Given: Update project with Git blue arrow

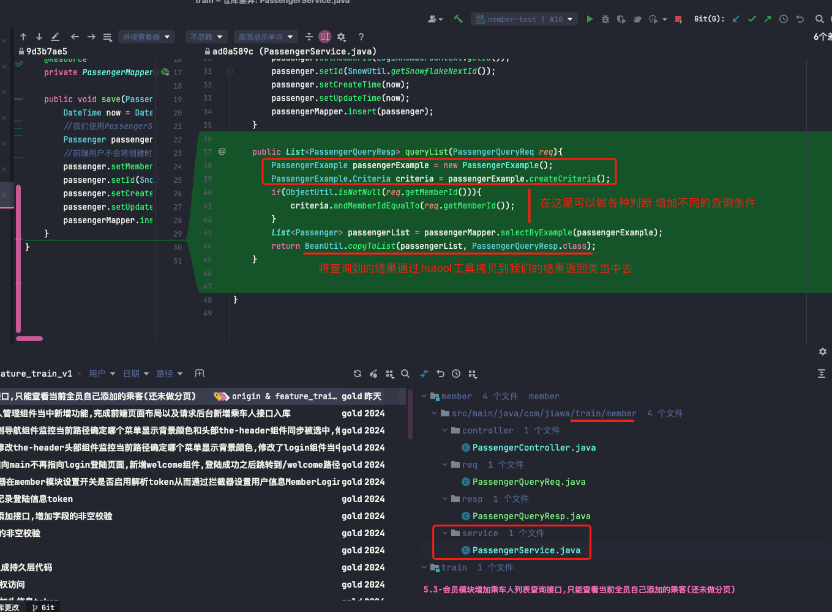Looking at the screenshot, I should pyautogui.click(x=736, y=19).
